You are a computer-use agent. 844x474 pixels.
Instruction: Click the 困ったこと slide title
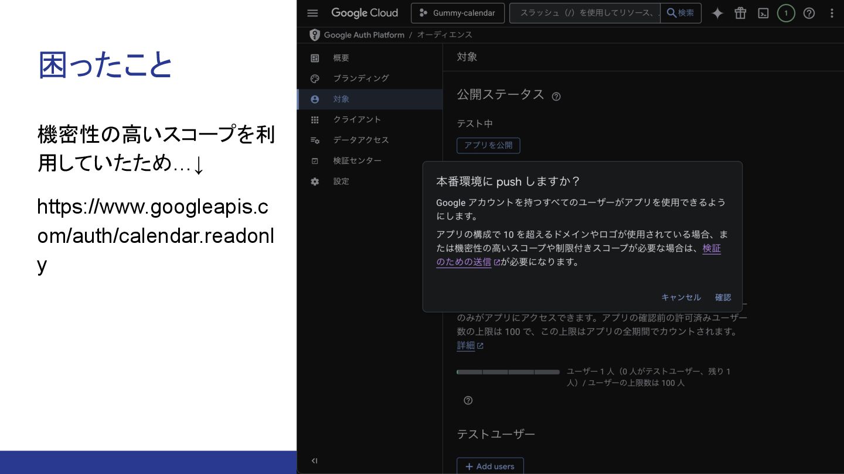105,66
